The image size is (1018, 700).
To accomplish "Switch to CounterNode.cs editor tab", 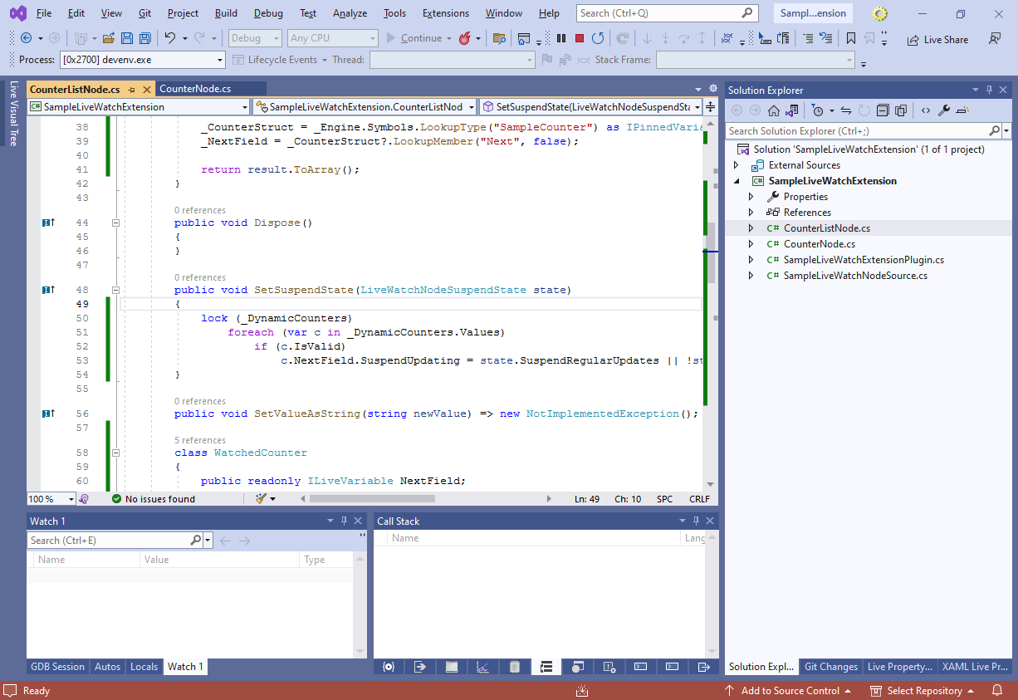I will pos(195,89).
